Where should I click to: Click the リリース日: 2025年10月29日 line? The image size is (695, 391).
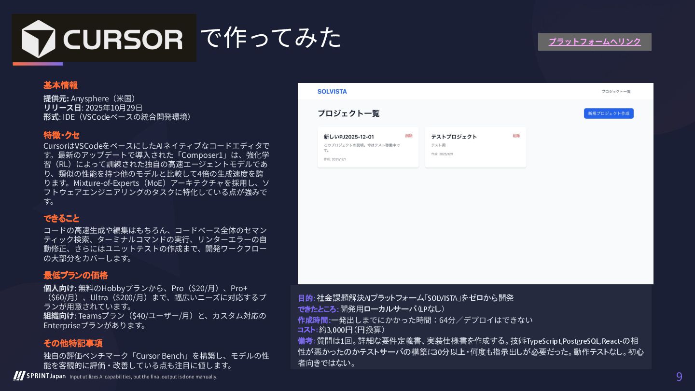click(x=93, y=108)
